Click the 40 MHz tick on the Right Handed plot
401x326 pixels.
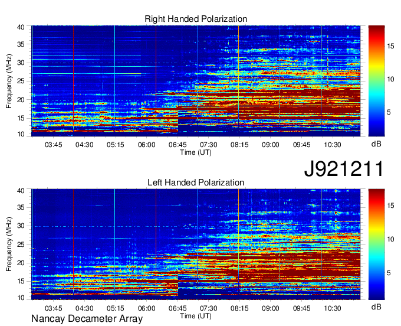coord(21,27)
